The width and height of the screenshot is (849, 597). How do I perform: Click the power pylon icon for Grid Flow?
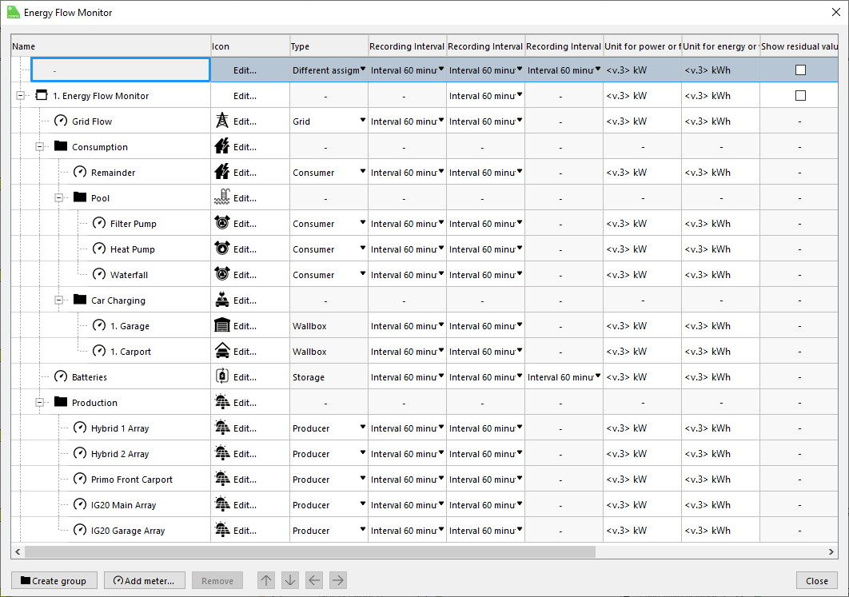[222, 121]
